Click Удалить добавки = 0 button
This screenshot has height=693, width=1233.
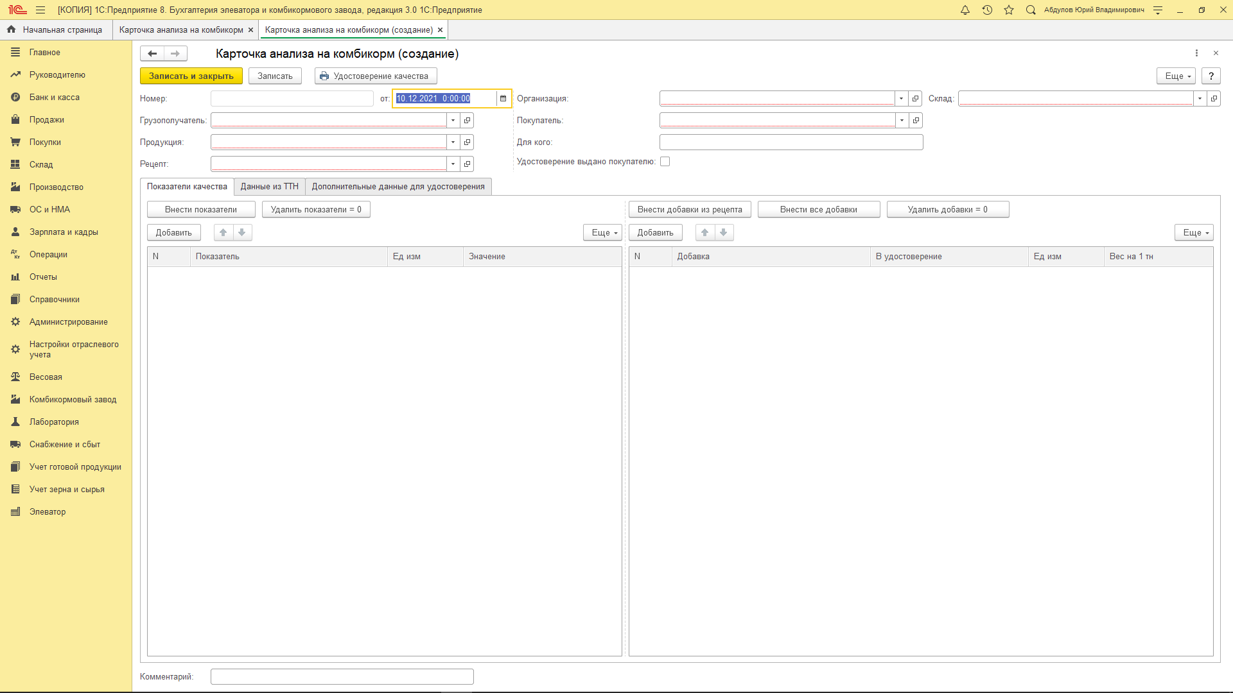(x=948, y=210)
